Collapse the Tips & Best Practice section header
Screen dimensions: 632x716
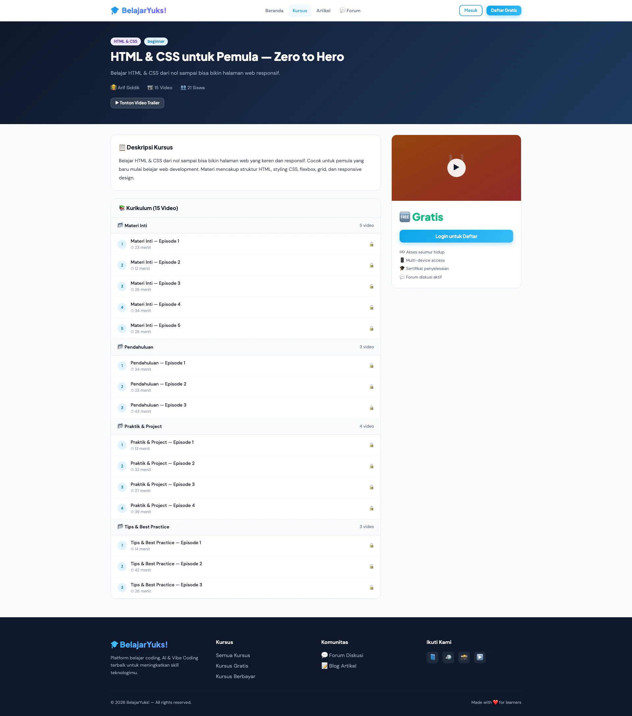[246, 526]
